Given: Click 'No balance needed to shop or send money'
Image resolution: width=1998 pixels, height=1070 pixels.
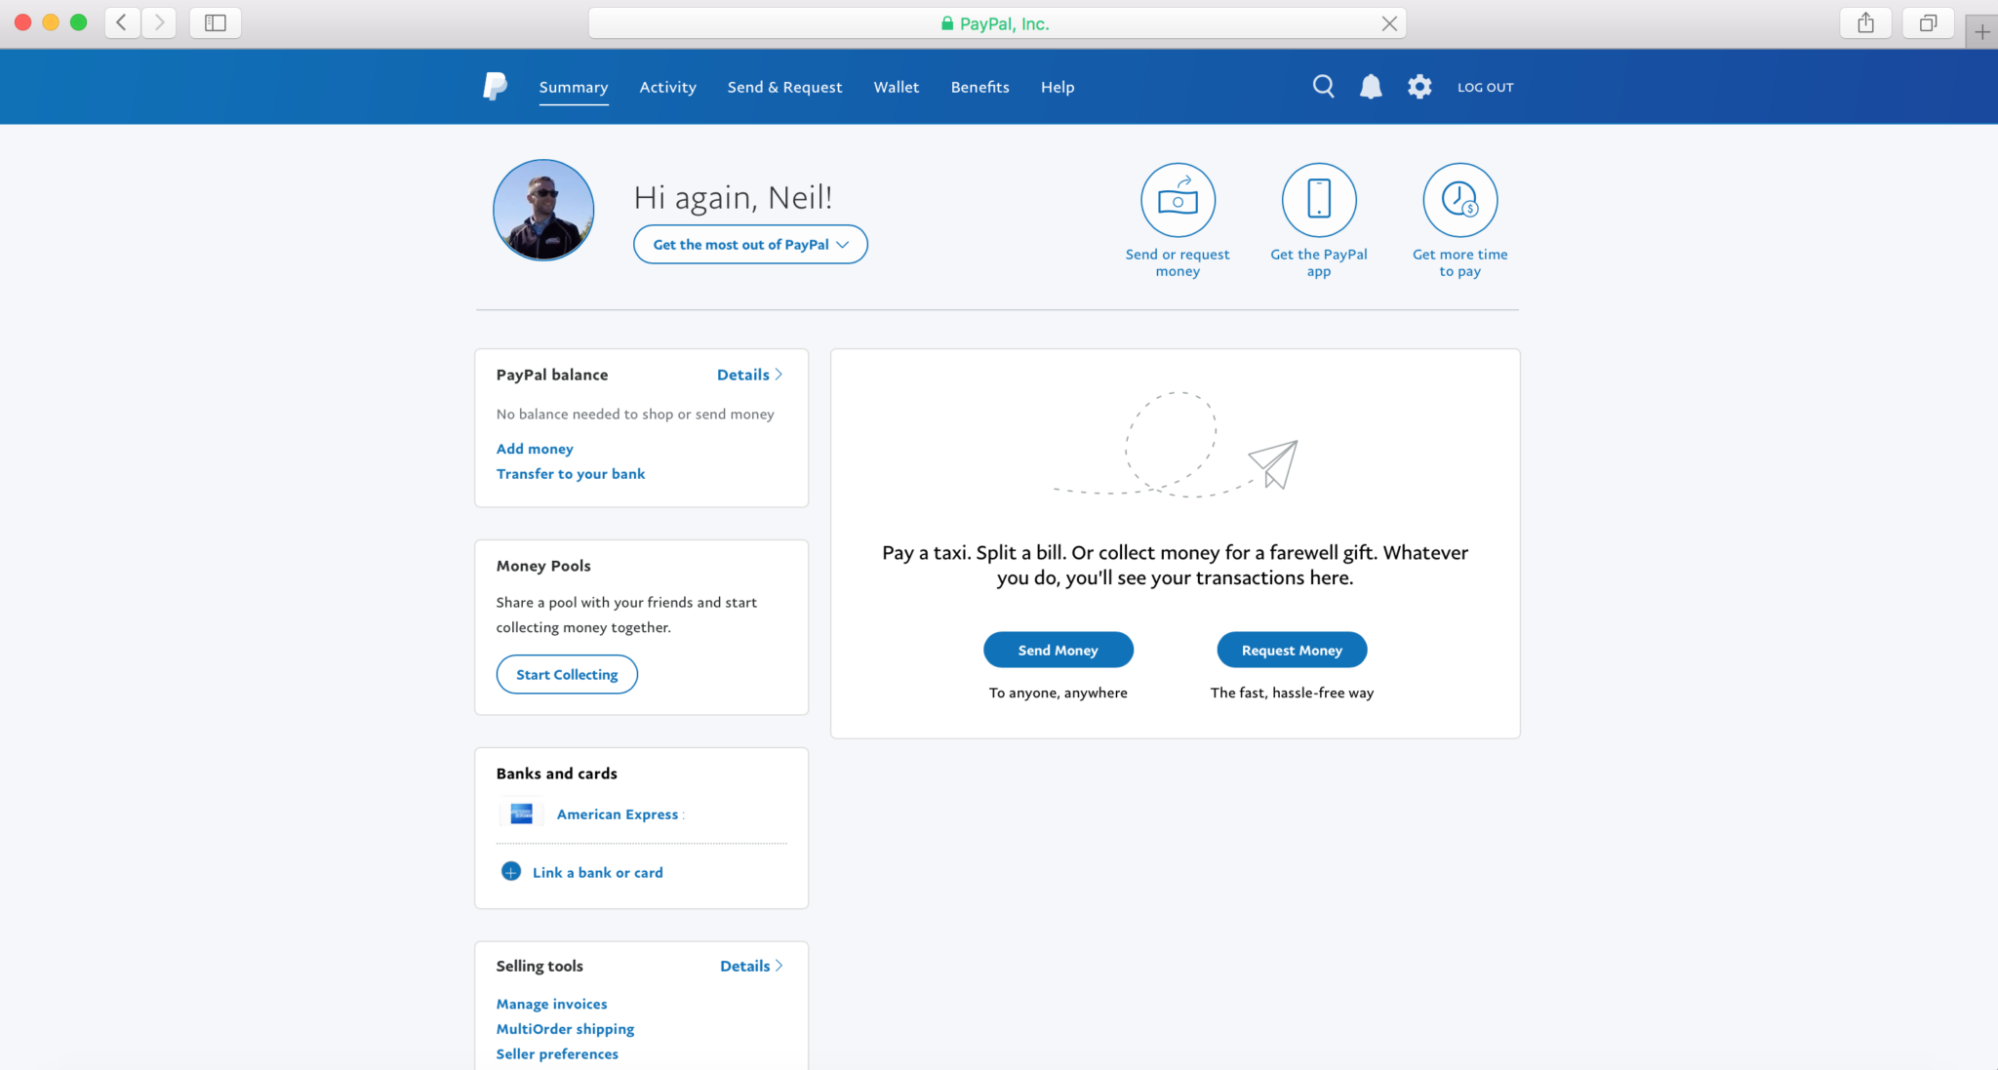Looking at the screenshot, I should tap(635, 414).
